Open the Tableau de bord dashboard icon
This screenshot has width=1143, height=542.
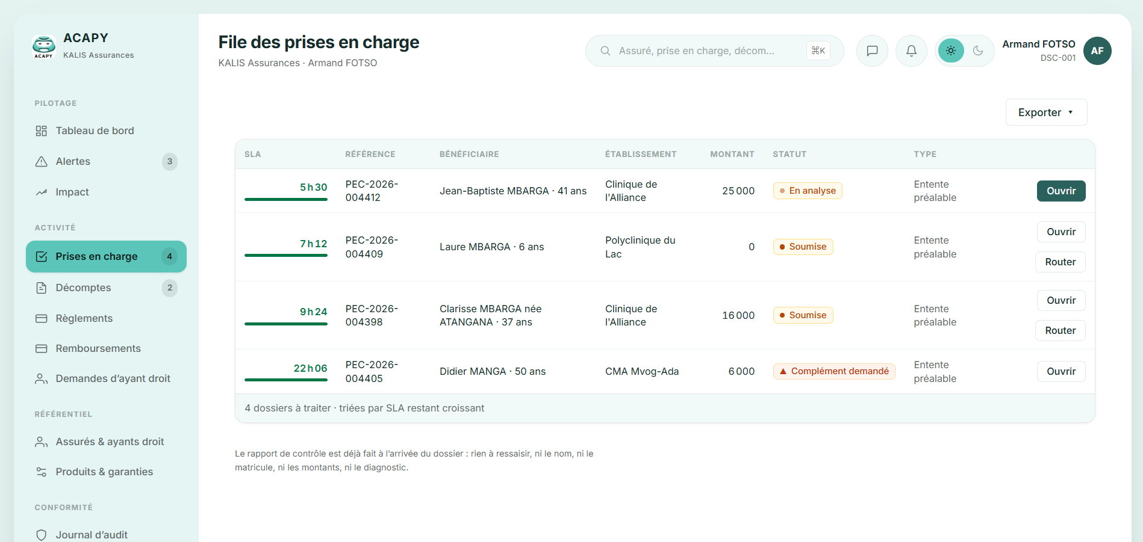[41, 131]
